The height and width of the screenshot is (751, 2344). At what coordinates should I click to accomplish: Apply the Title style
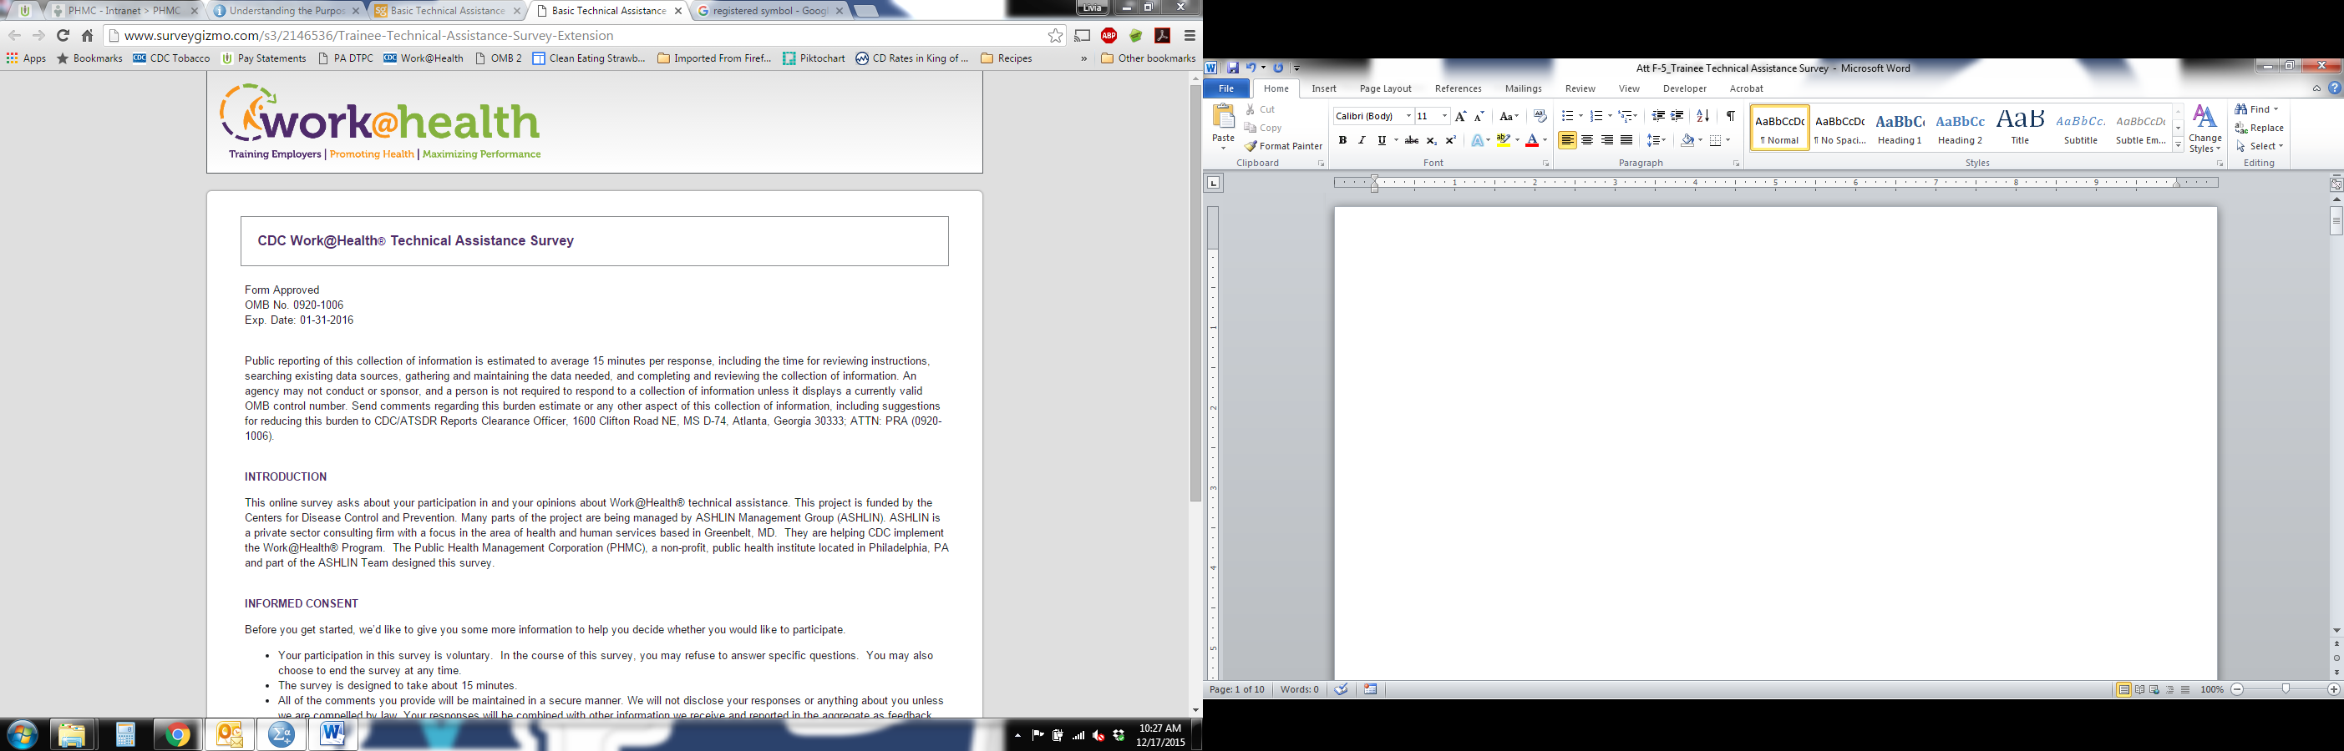(x=2020, y=128)
